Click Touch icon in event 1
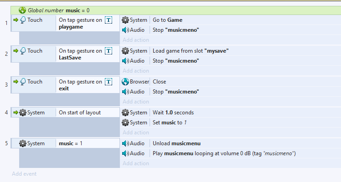The image size is (341, 182). pos(23,20)
